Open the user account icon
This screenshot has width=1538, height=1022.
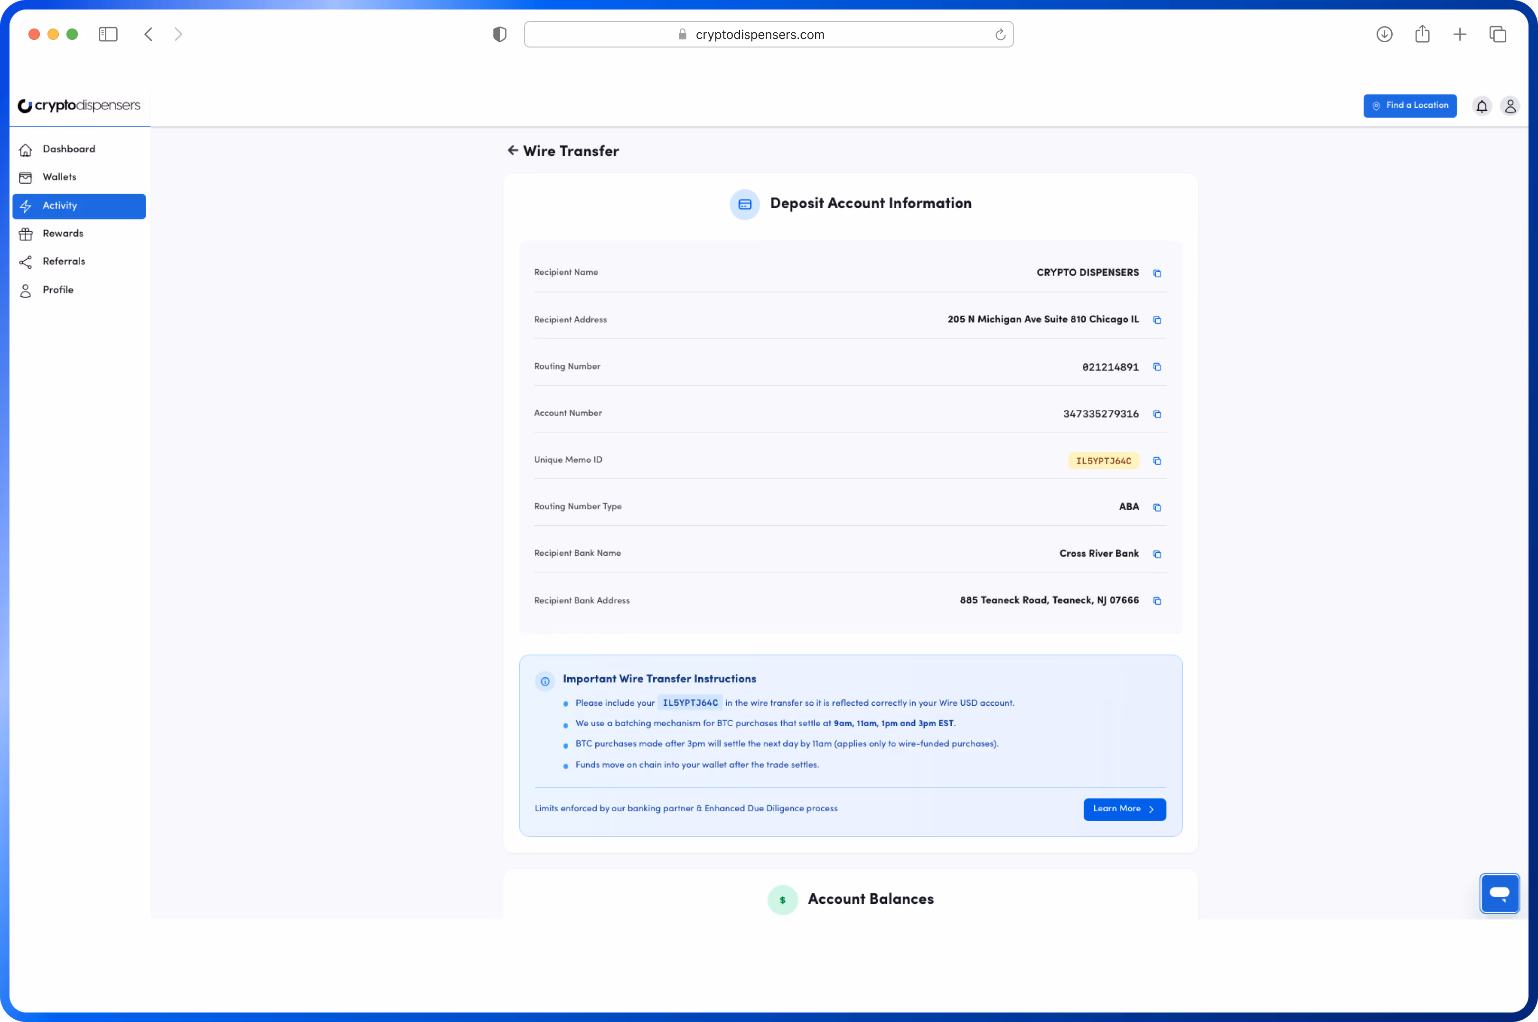[1510, 105]
